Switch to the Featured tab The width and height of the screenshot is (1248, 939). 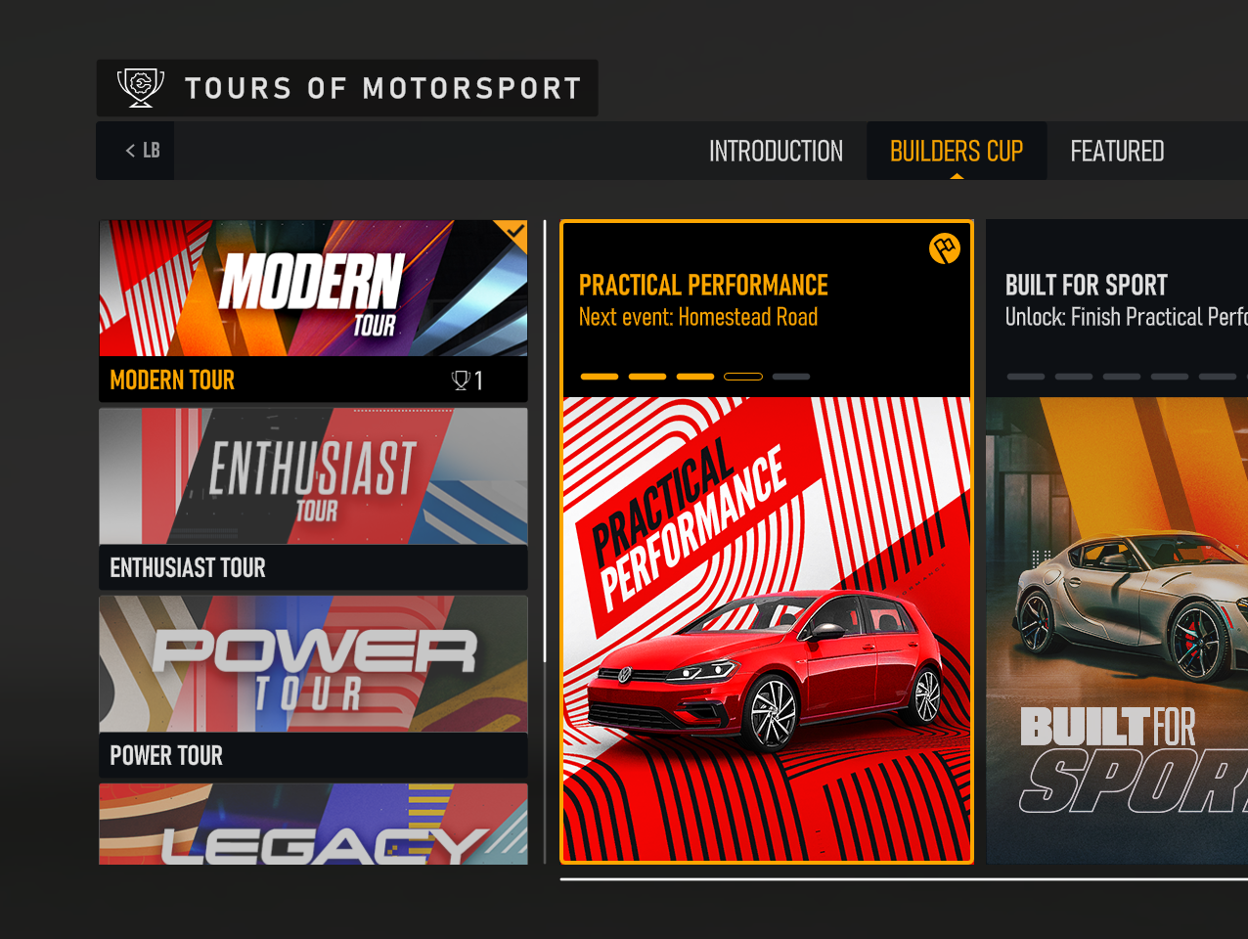coord(1117,152)
